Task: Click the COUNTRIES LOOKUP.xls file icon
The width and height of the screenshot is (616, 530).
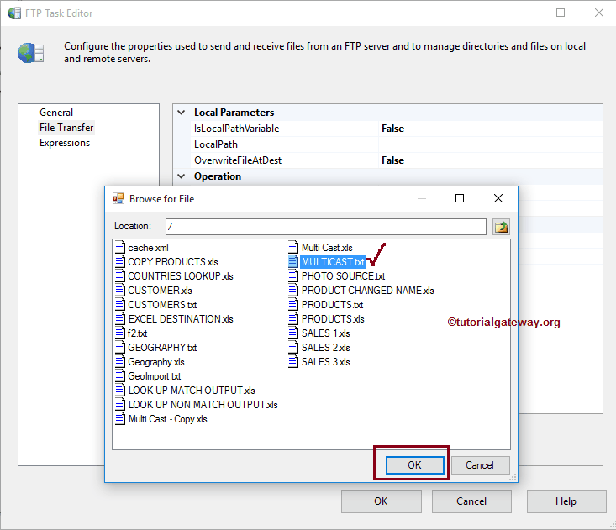Action: 120,276
